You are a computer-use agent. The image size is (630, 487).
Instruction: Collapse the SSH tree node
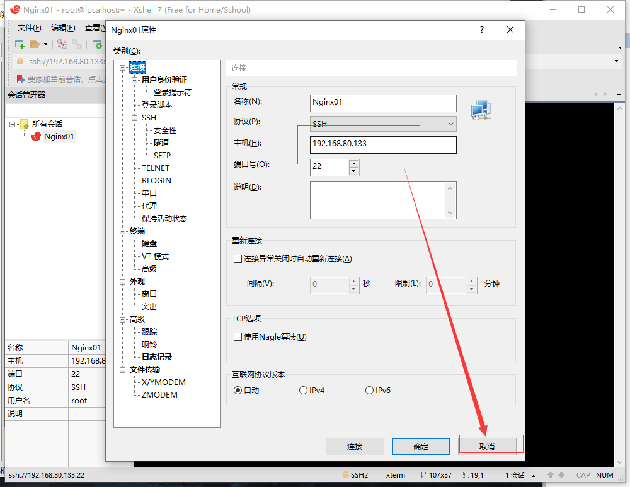point(135,118)
